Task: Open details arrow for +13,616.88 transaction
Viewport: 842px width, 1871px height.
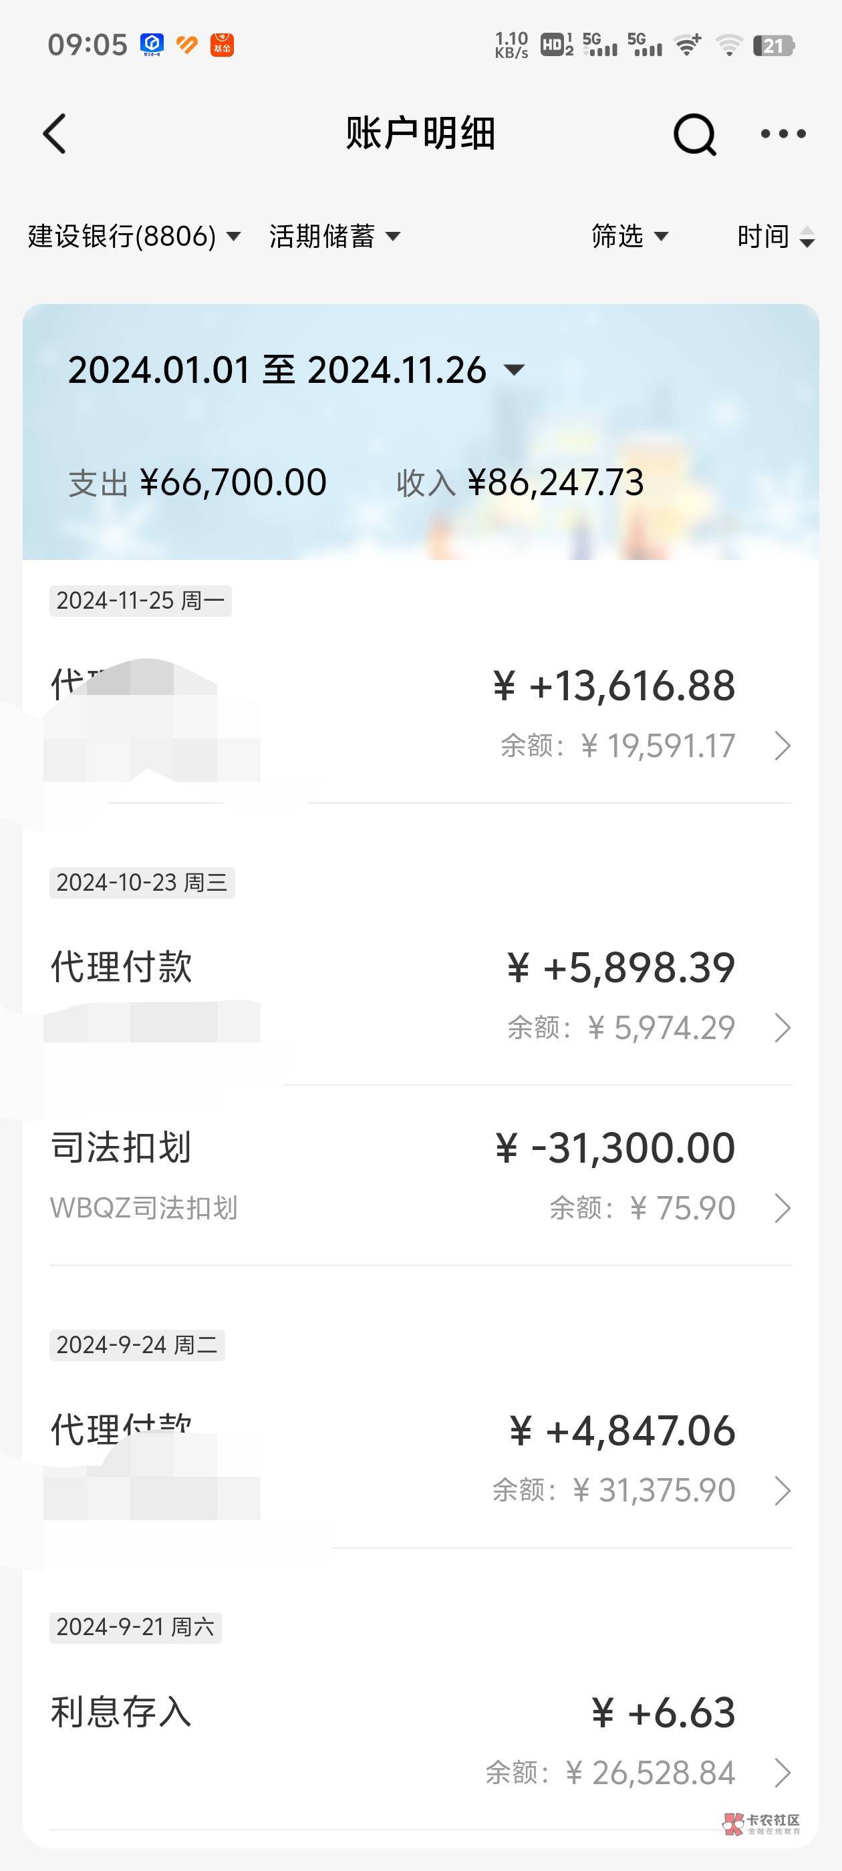Action: 783,746
